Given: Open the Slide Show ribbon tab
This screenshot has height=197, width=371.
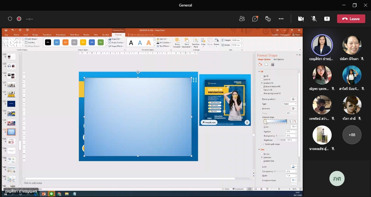Looking at the screenshot, I should (74, 35).
